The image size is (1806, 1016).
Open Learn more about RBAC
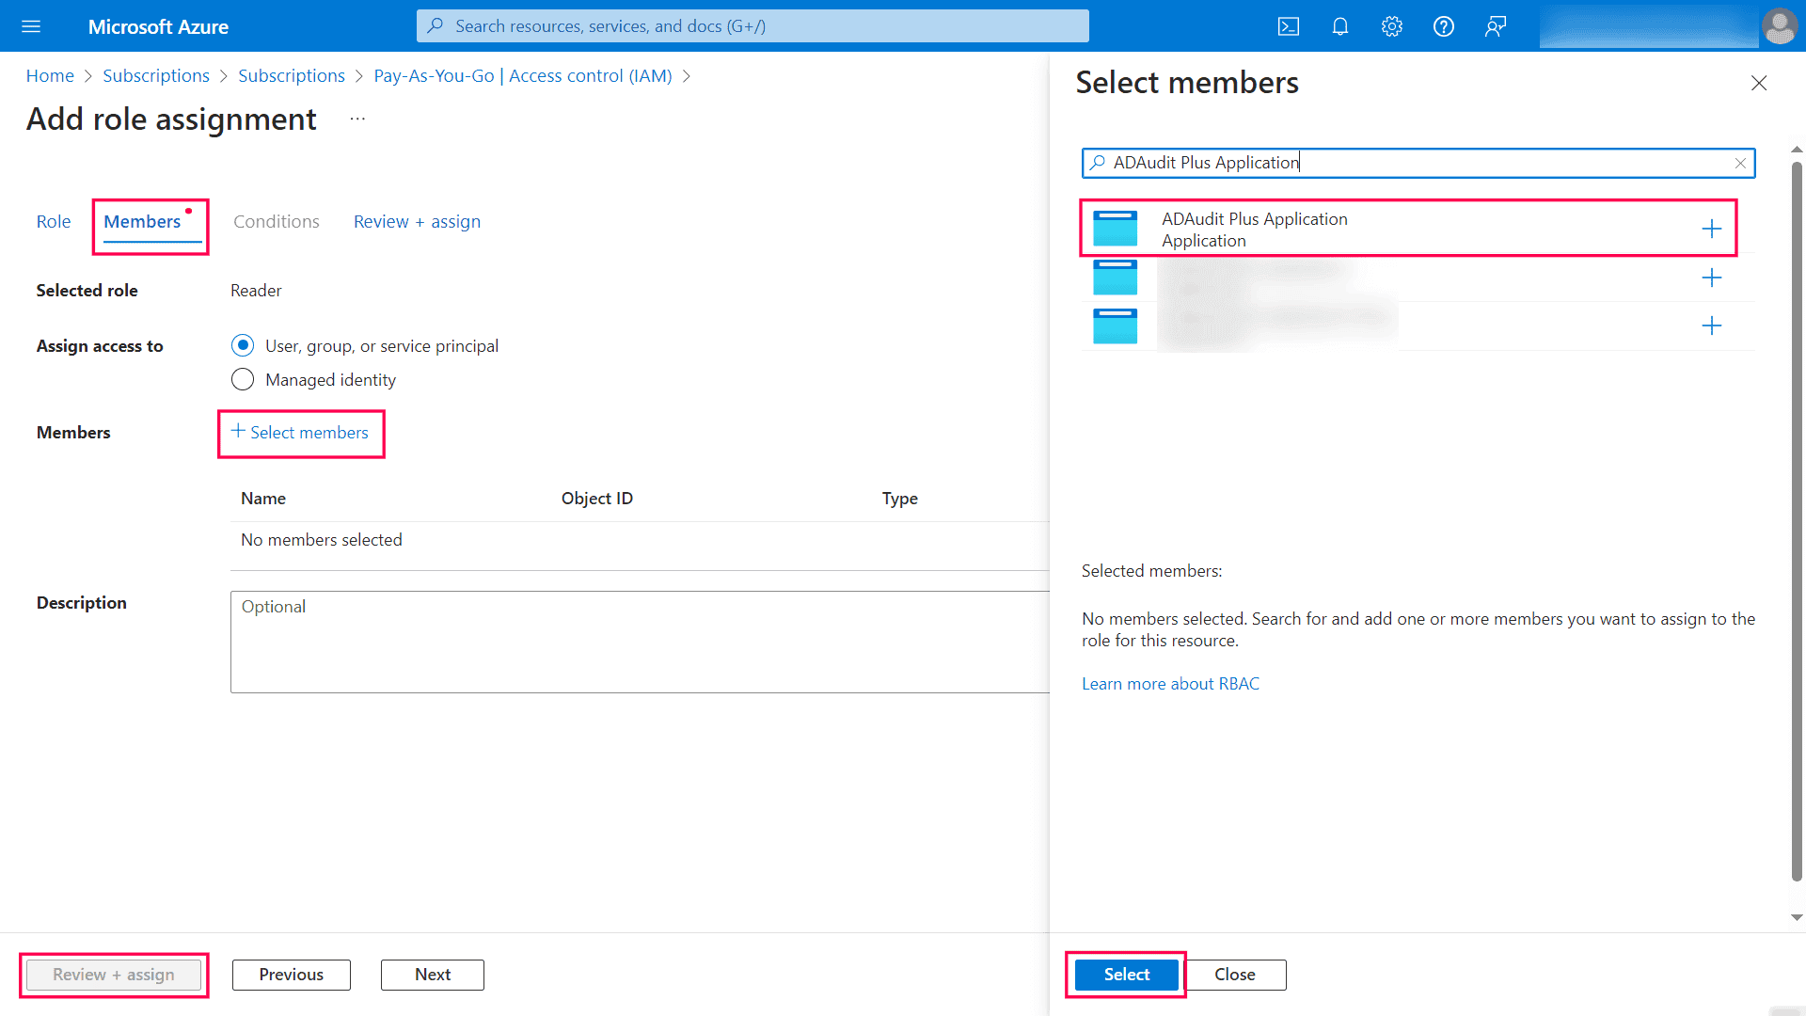click(1170, 683)
